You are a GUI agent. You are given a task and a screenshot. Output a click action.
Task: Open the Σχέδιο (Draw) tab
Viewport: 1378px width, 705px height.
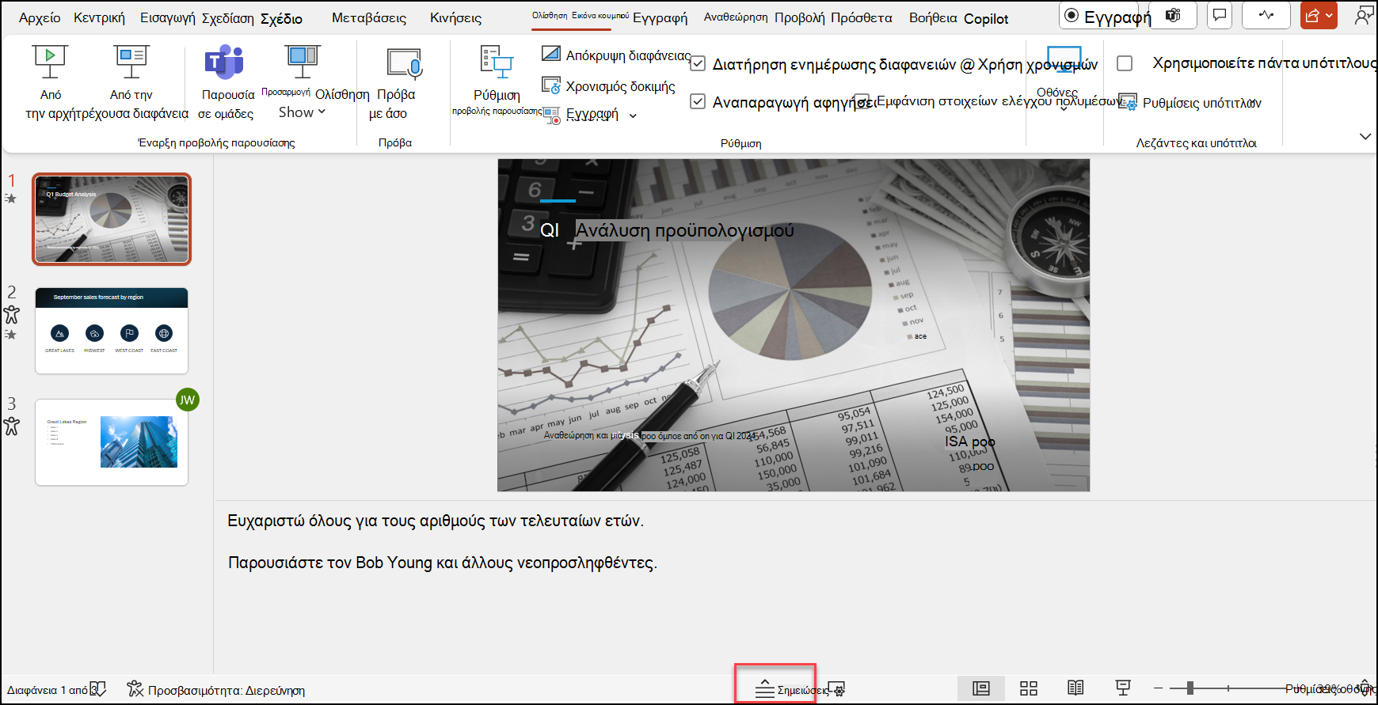[281, 18]
